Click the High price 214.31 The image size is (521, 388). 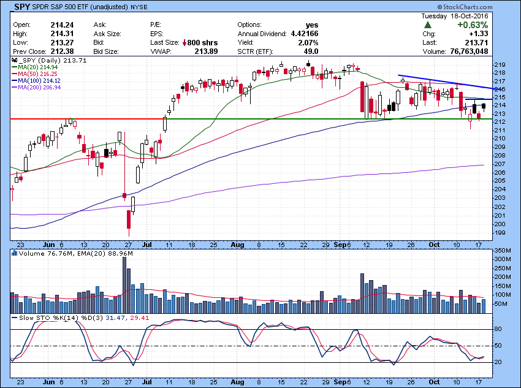point(62,34)
